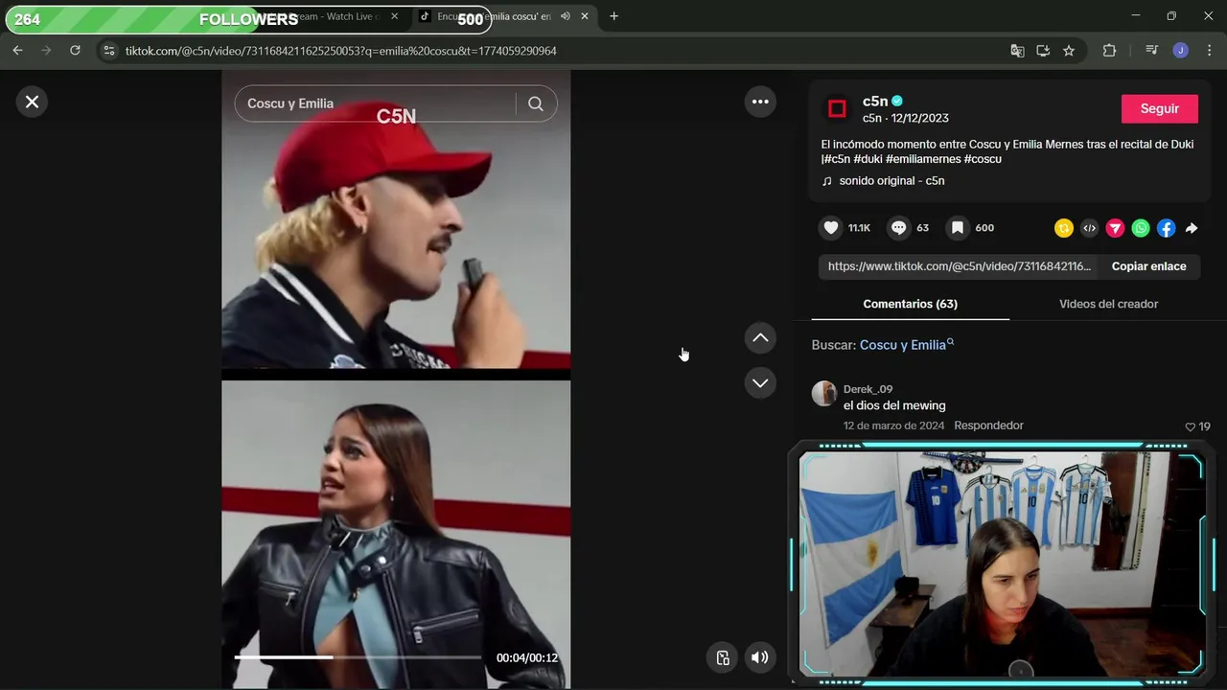Translate this page icon in address bar
Image resolution: width=1227 pixels, height=690 pixels.
pos(1017,51)
